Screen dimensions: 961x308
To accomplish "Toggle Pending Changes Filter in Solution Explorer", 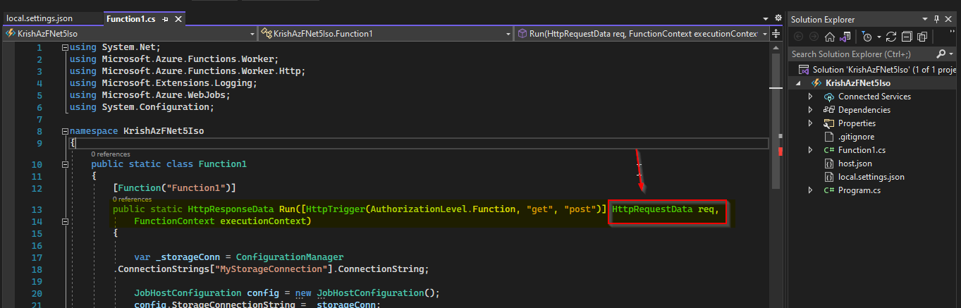I will pyautogui.click(x=867, y=37).
